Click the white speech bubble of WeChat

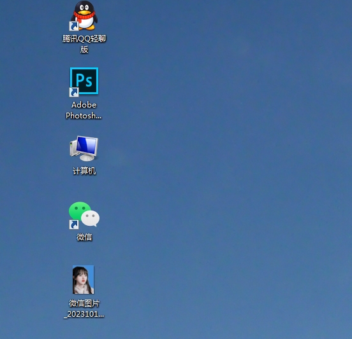pyautogui.click(x=91, y=218)
